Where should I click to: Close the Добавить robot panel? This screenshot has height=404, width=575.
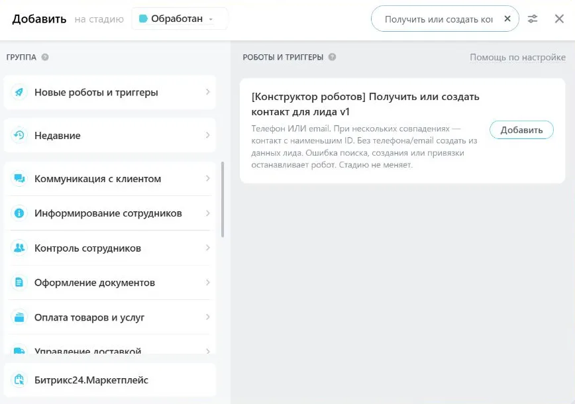(x=559, y=19)
